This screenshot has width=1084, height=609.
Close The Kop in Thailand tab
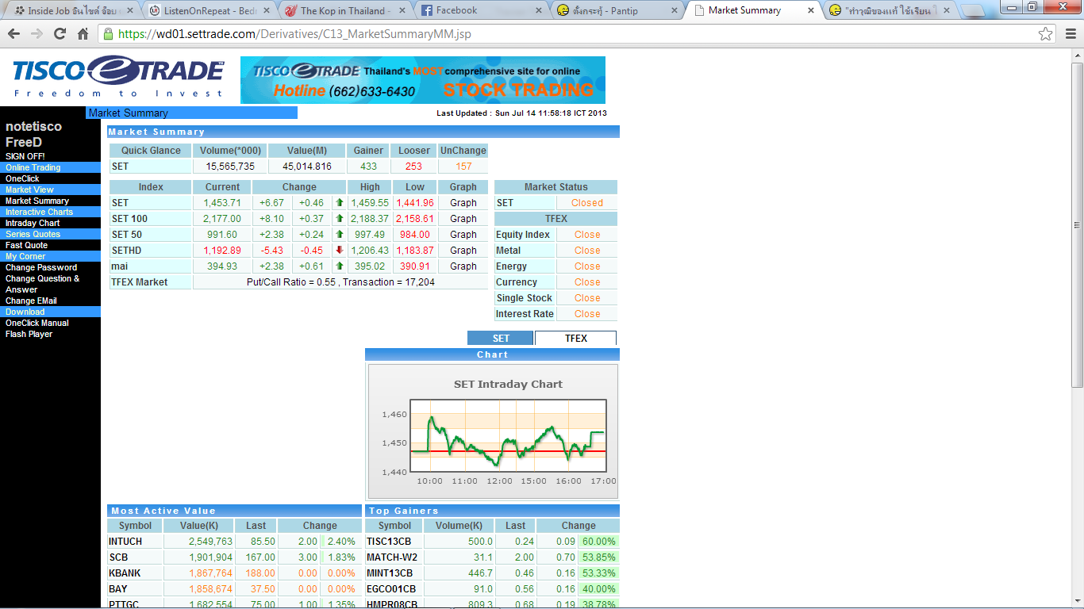pyautogui.click(x=402, y=11)
